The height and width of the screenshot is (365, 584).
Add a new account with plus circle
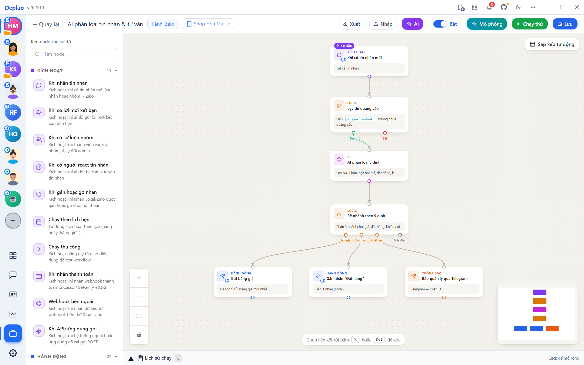pos(13,221)
